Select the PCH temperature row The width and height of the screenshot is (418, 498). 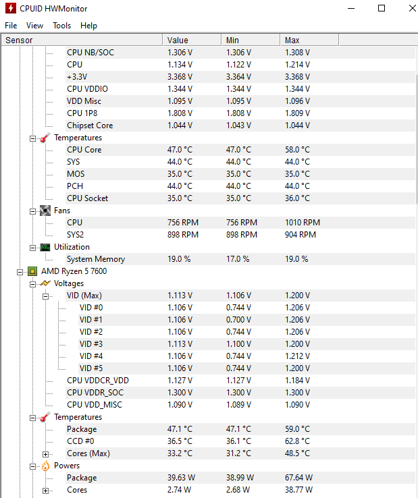pyautogui.click(x=240, y=186)
